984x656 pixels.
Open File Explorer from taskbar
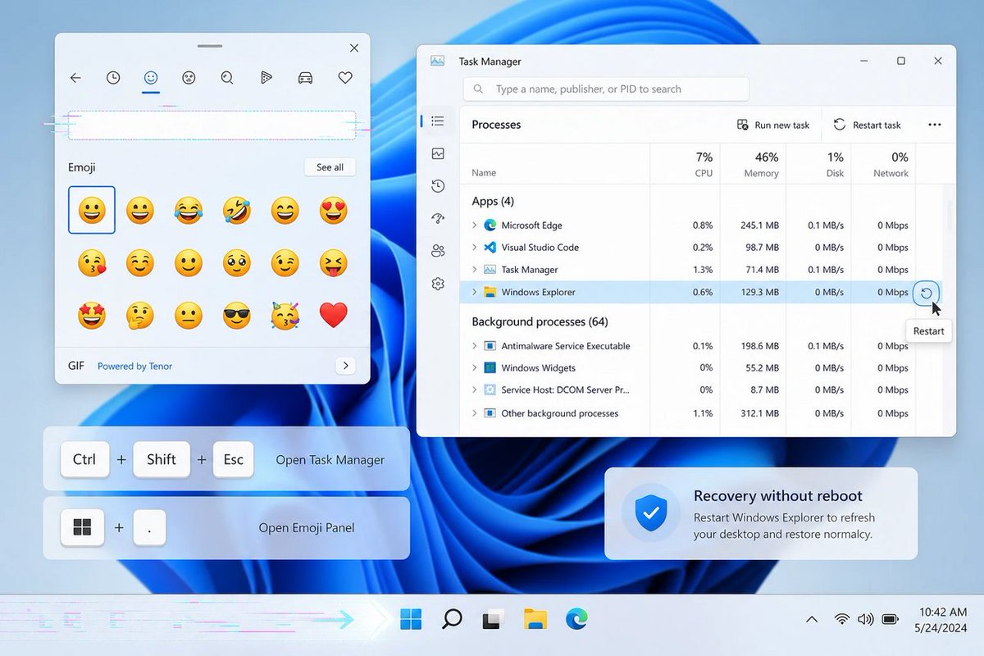(x=535, y=619)
